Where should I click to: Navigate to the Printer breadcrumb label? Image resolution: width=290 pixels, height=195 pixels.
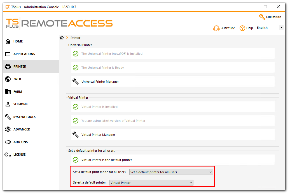pyautogui.click(x=75, y=37)
